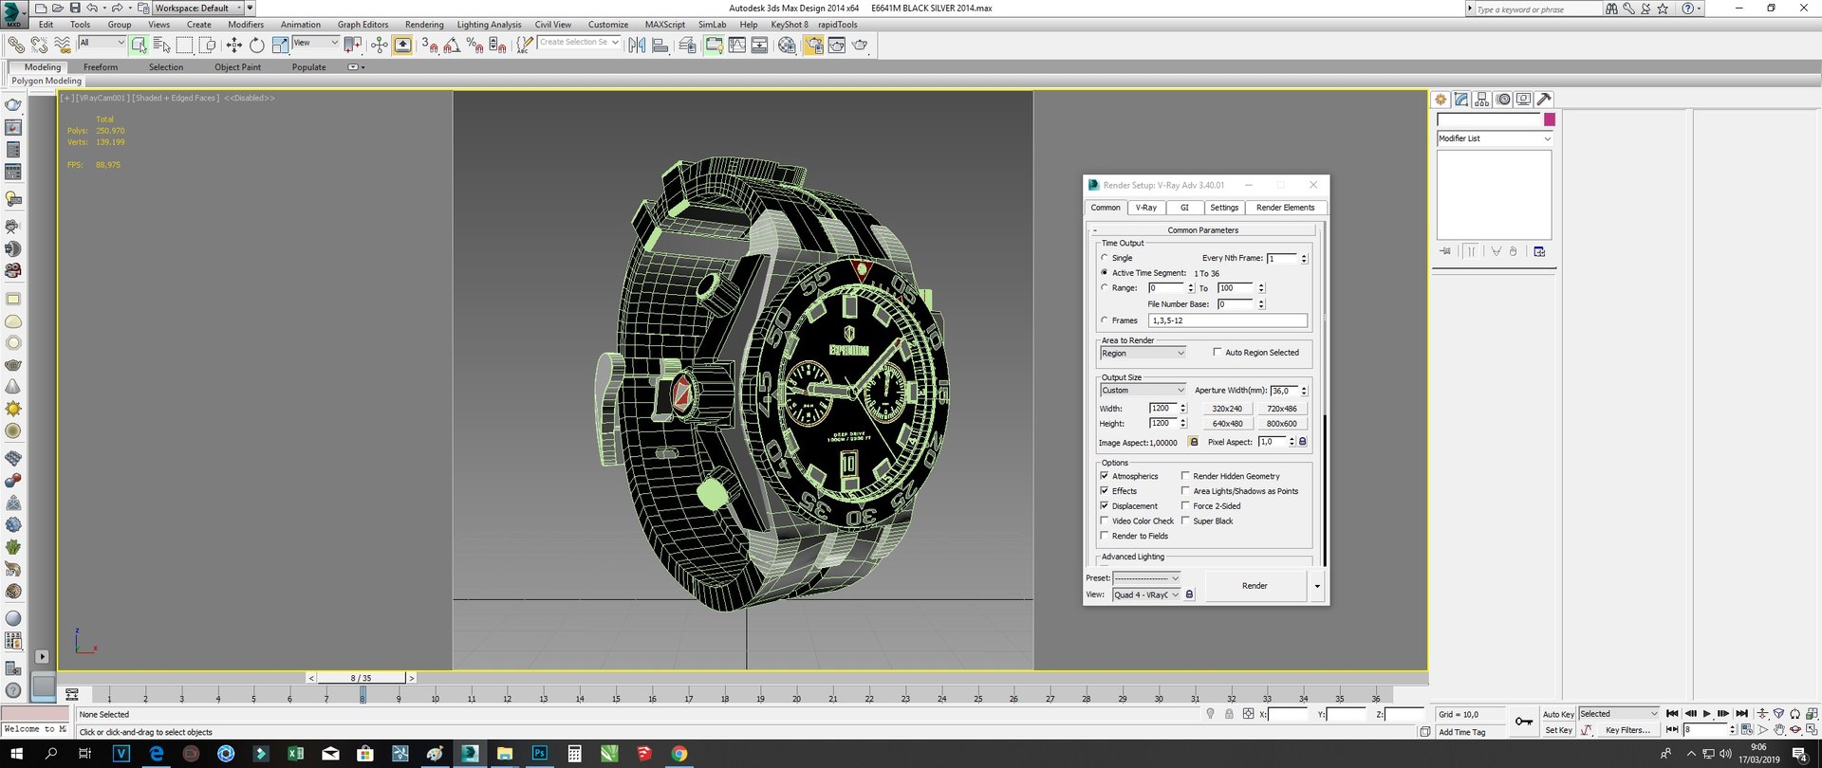This screenshot has width=1822, height=768.
Task: Expand the Modifier List dropdown
Action: 1495,138
